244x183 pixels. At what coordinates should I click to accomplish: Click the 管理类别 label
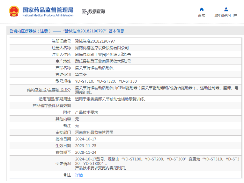pyautogui.click(x=63, y=75)
